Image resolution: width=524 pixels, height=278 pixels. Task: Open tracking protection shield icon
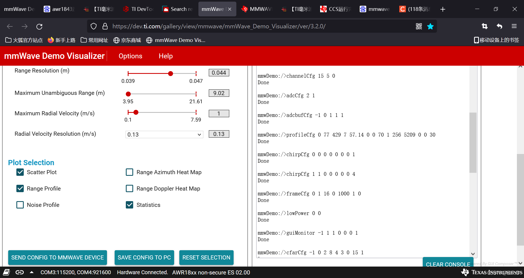point(94,26)
